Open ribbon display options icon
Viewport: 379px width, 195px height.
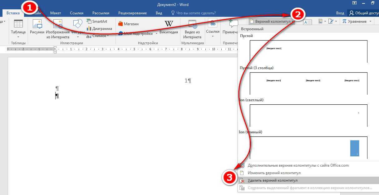tap(354, 3)
